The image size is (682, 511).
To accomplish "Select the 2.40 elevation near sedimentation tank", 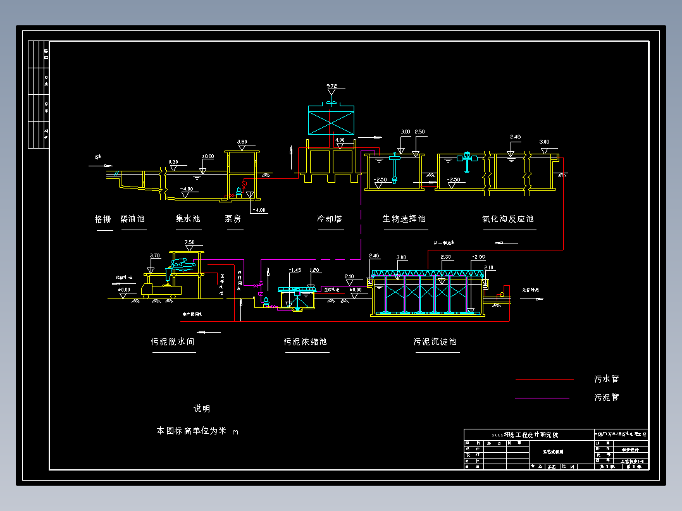I will pos(374,255).
